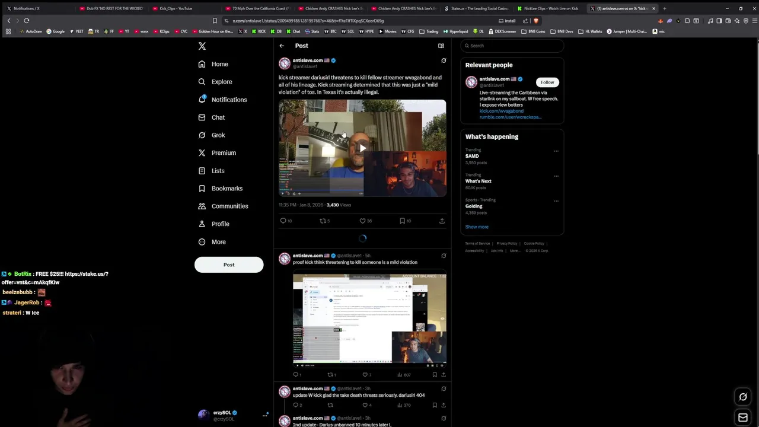Screen dimensions: 759x427
Task: Open the rumble.com/user/wcrackspa link
Action: click(x=510, y=117)
